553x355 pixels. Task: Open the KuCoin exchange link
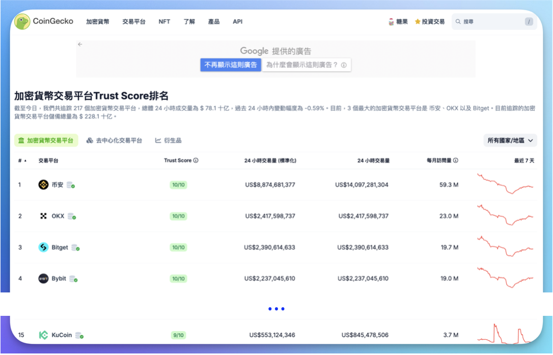[62, 335]
